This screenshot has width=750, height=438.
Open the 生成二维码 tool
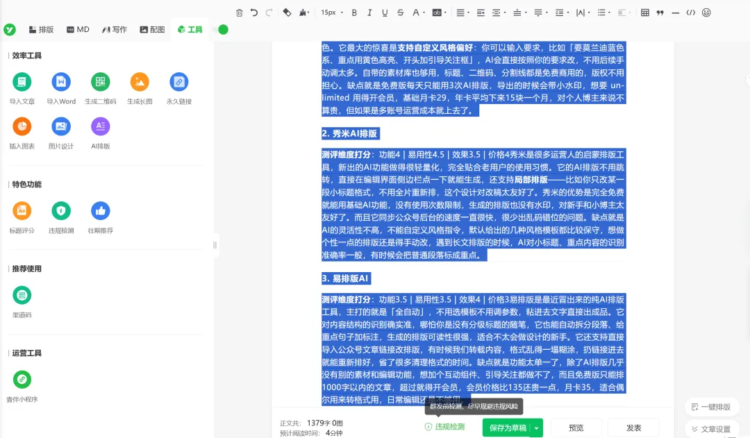[x=101, y=88]
